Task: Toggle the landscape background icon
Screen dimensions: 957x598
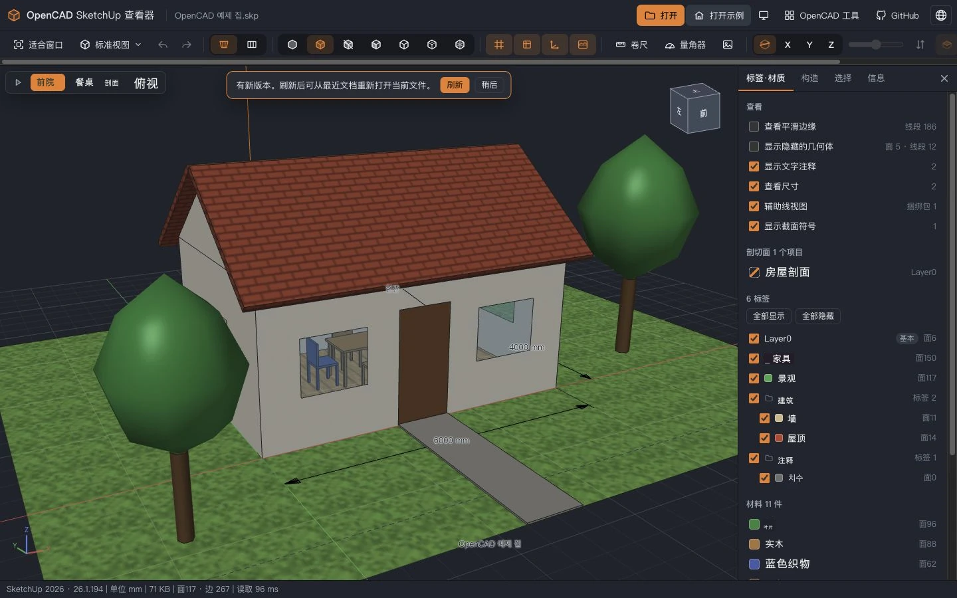Action: (583, 45)
